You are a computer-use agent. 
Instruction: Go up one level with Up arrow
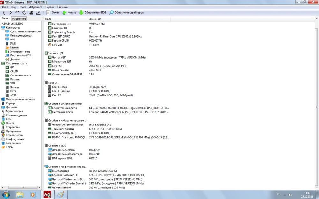pyautogui.click(x=17, y=13)
